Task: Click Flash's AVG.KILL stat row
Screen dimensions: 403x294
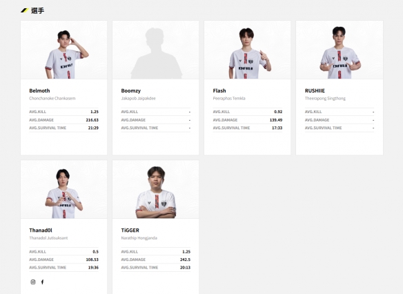Action: 248,112
